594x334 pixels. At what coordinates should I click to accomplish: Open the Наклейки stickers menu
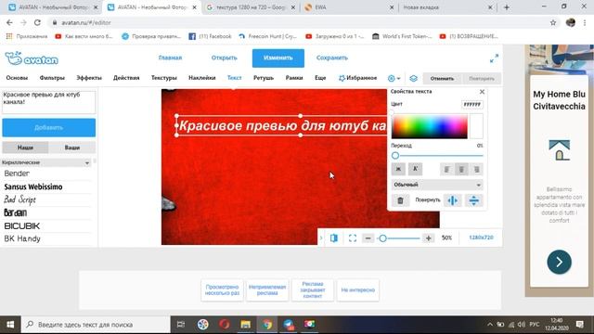tap(202, 78)
